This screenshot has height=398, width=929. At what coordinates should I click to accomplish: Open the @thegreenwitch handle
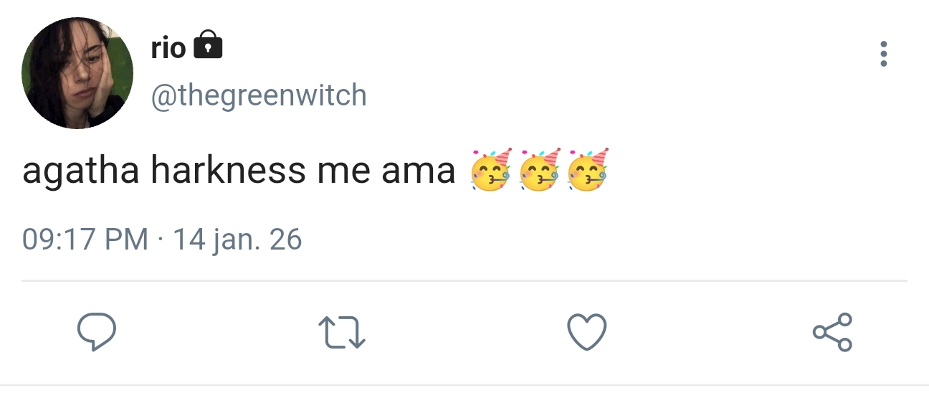pyautogui.click(x=258, y=95)
